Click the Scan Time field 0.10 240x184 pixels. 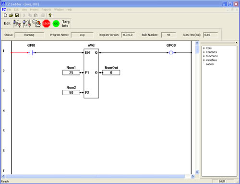211,35
